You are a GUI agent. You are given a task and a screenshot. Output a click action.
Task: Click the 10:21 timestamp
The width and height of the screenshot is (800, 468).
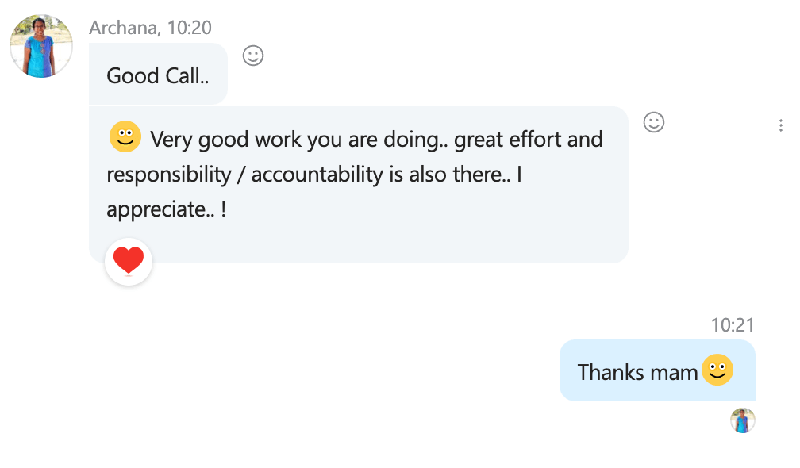(x=732, y=324)
